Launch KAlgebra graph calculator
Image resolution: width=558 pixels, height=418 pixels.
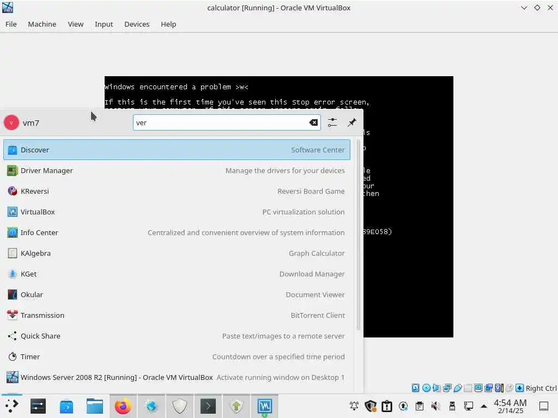tap(177, 253)
